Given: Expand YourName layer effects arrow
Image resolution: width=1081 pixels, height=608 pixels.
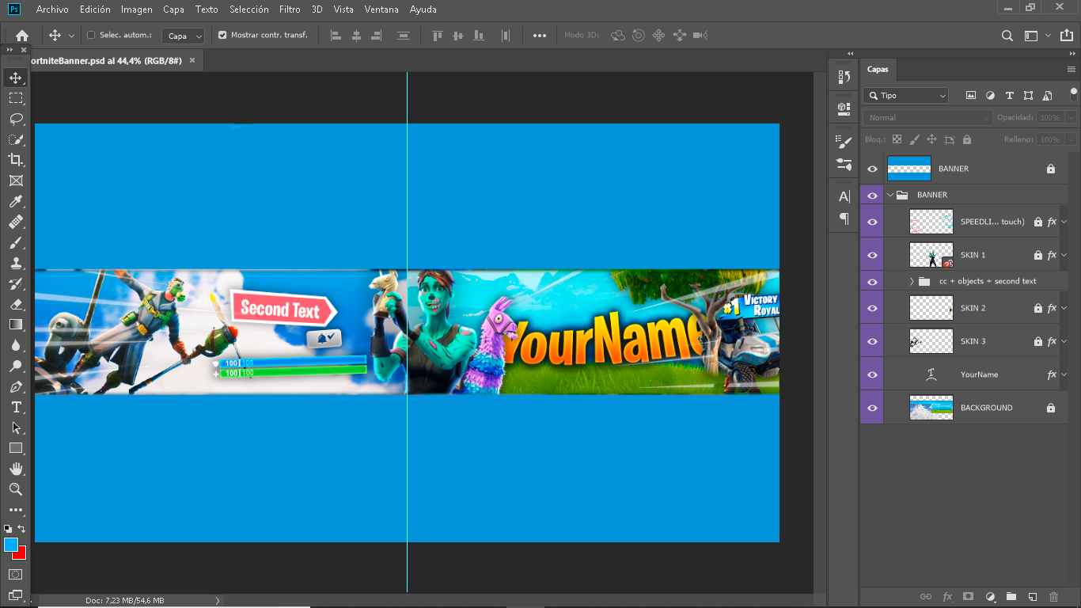Looking at the screenshot, I should pyautogui.click(x=1064, y=374).
